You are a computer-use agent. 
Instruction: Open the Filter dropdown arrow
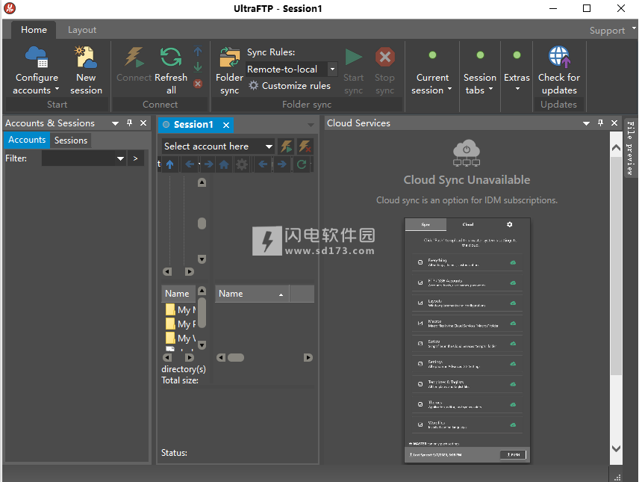click(x=121, y=158)
